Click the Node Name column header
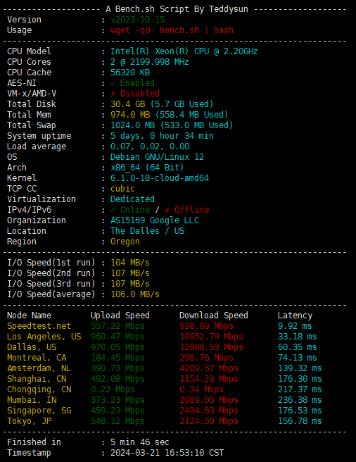This screenshot has height=462, width=356. tap(29, 316)
